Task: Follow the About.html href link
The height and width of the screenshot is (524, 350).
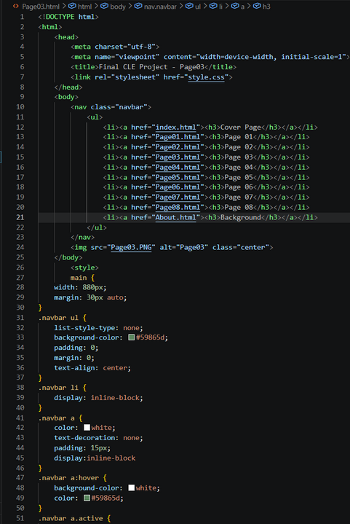Action: [x=176, y=218]
